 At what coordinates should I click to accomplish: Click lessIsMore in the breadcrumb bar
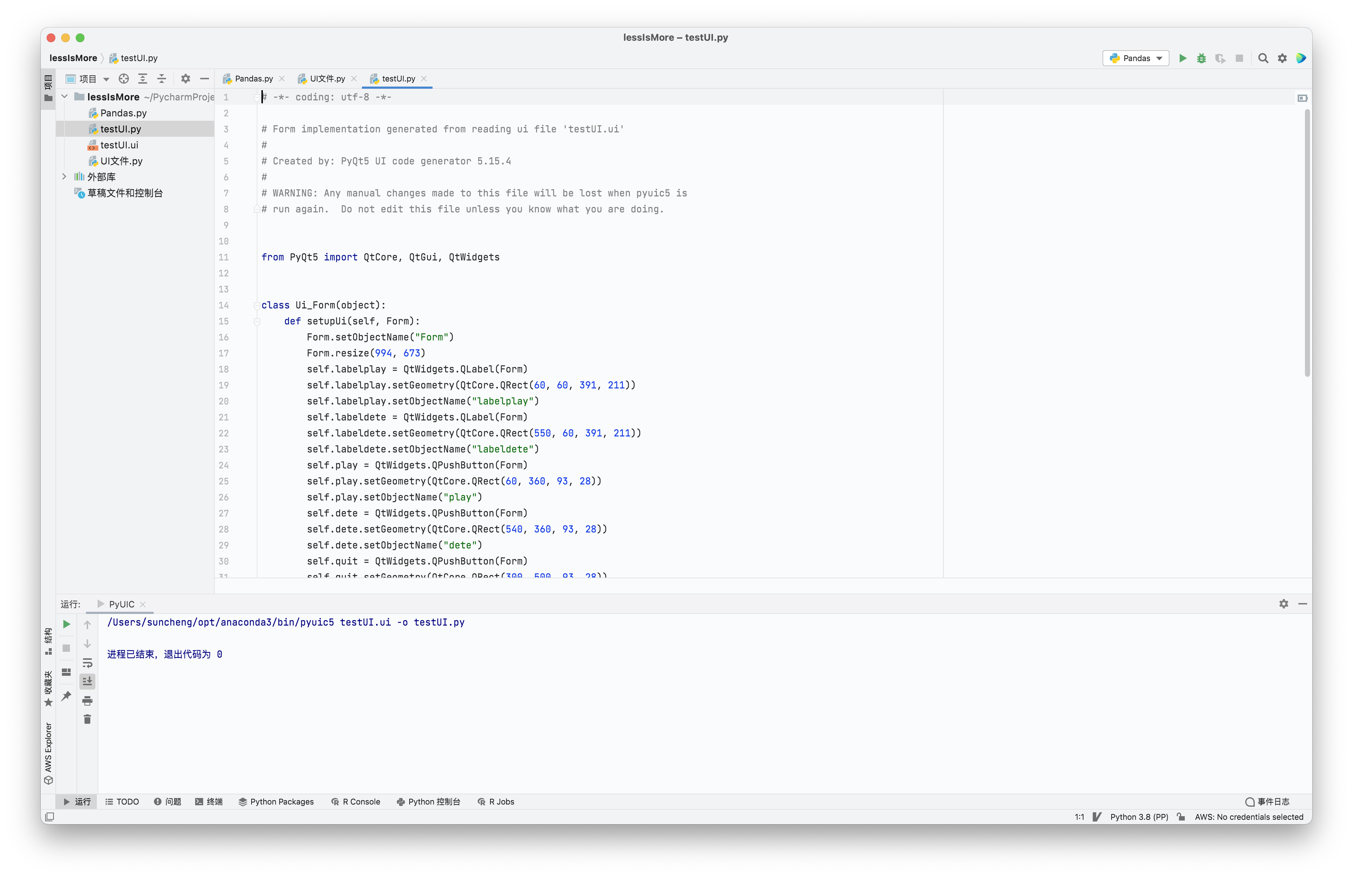point(73,58)
